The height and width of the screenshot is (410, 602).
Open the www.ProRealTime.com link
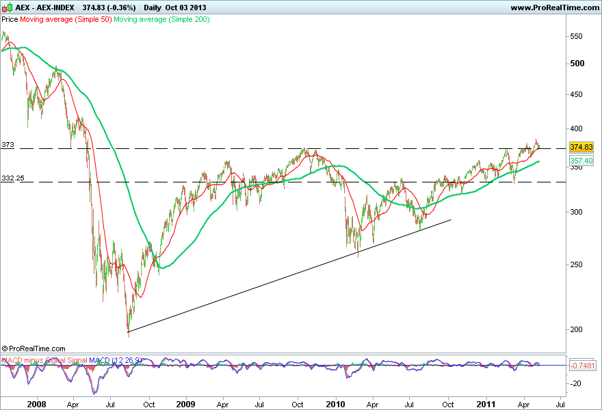click(555, 8)
